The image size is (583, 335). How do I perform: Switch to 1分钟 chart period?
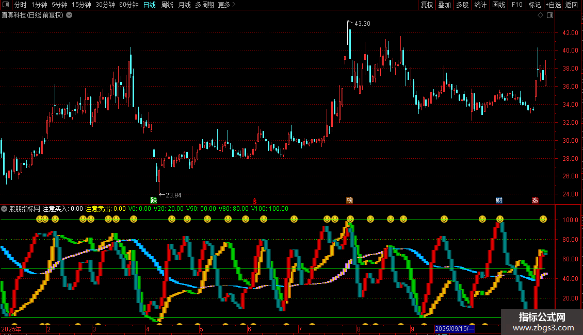click(39, 5)
